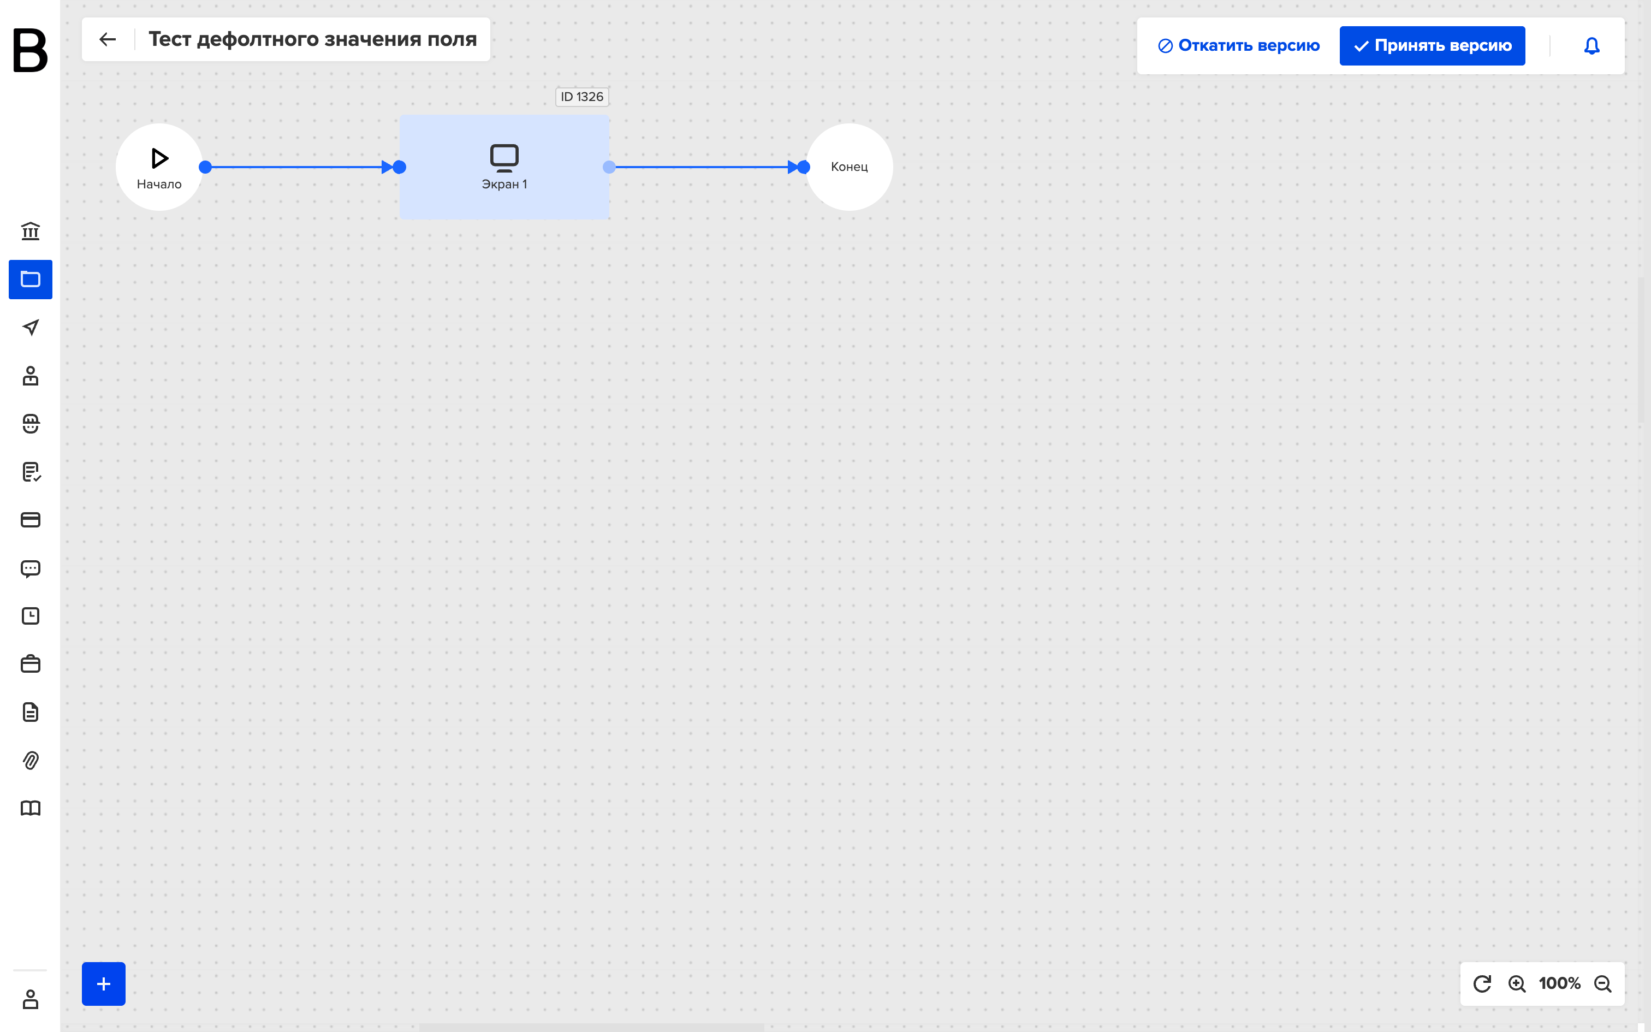Image resolution: width=1651 pixels, height=1032 pixels.
Task: Click the title Тест дефолтного значения поля
Action: (x=312, y=39)
